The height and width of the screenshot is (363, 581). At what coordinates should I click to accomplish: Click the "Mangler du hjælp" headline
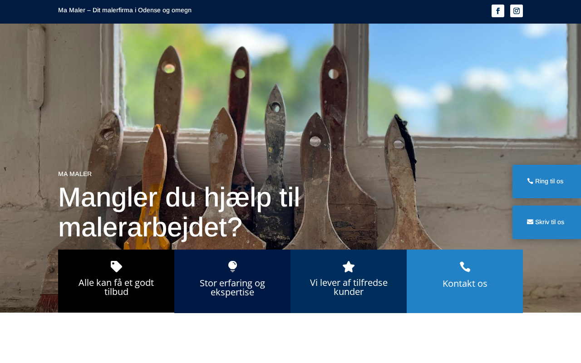179,212
